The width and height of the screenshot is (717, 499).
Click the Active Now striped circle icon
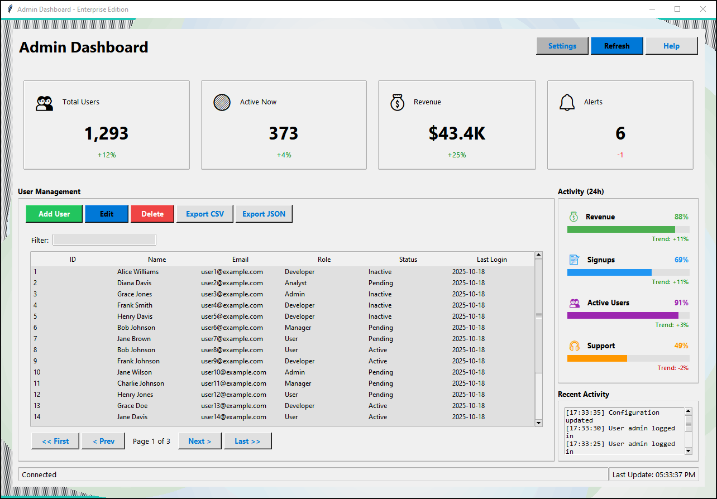pos(222,102)
